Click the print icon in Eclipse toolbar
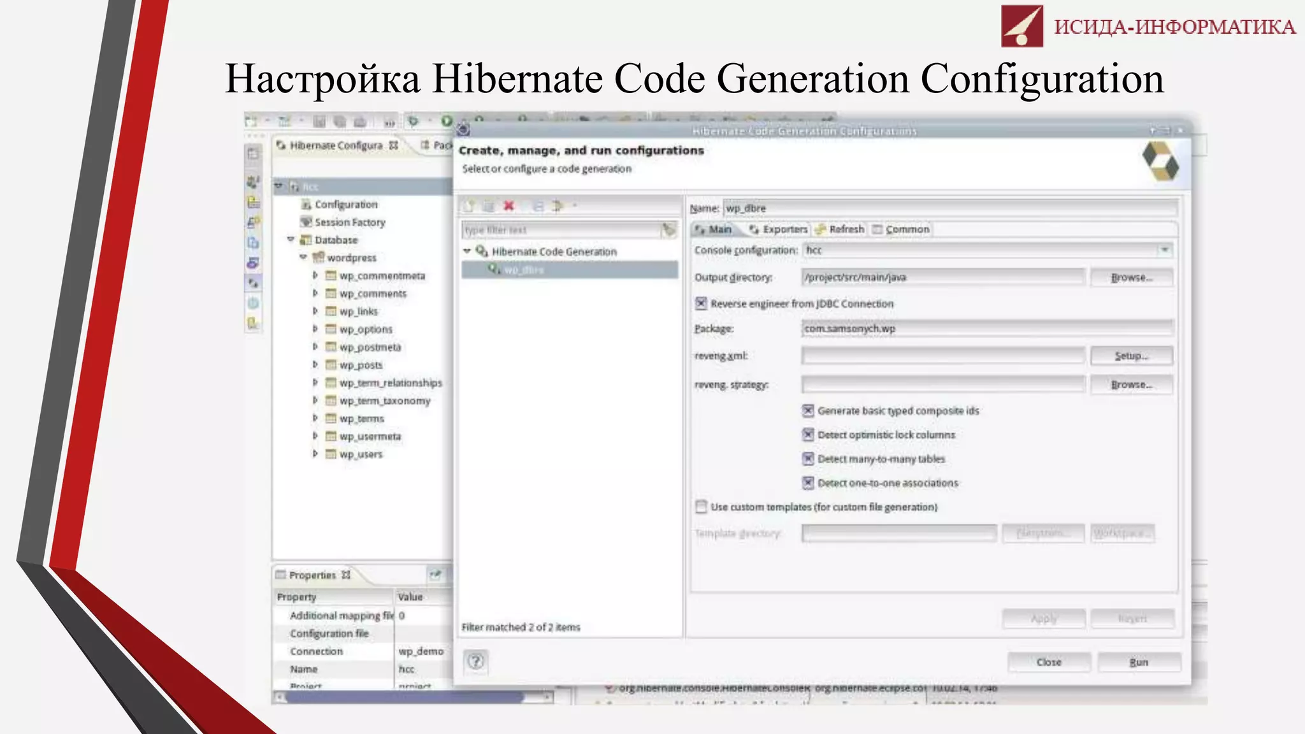 pyautogui.click(x=360, y=121)
